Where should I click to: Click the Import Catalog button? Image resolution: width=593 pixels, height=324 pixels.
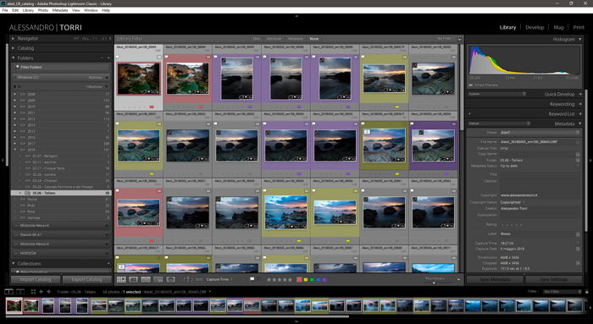click(x=36, y=279)
